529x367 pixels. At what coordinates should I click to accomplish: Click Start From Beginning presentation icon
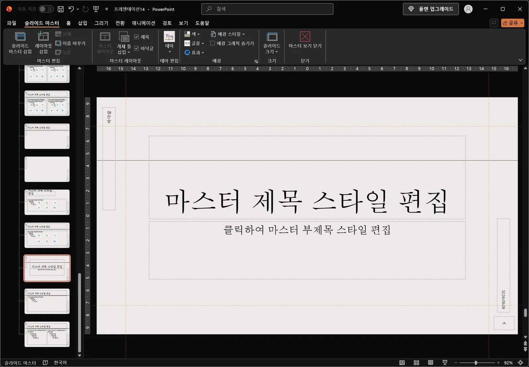click(x=96, y=9)
